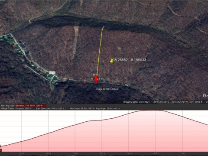
Task: Click the red arrow profile position marker
Action: 96,79
